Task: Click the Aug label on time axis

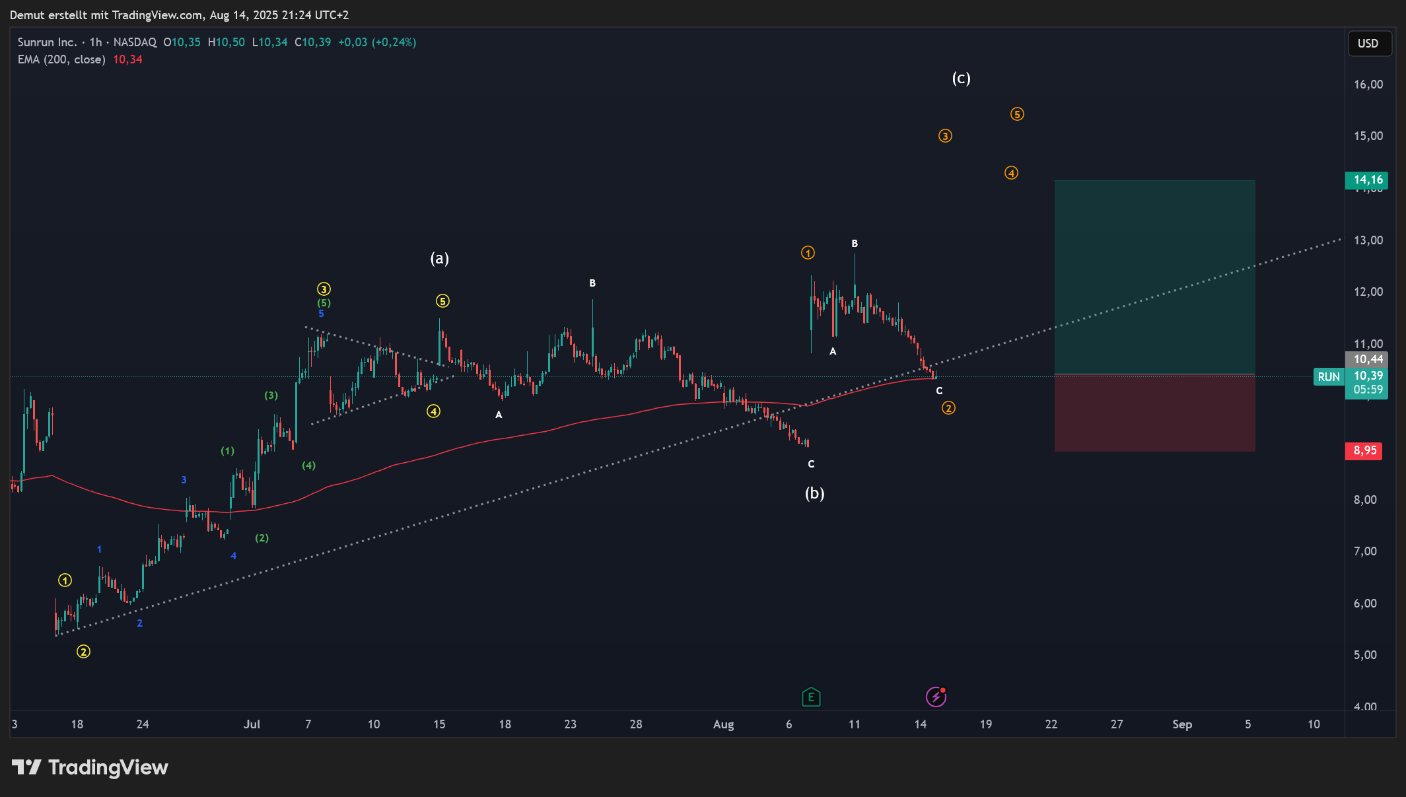Action: 723,724
